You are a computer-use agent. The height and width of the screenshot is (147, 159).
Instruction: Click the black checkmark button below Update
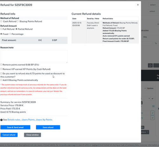pyautogui.click(x=152, y=98)
